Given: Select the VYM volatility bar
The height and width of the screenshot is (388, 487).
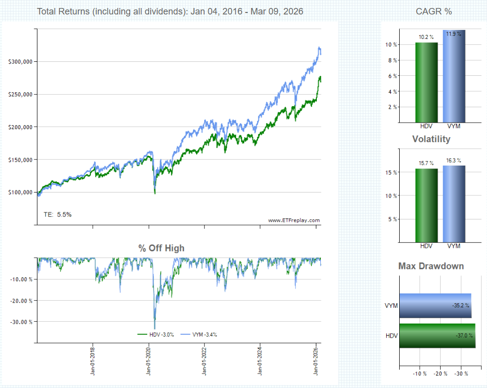Looking at the screenshot, I should (x=453, y=203).
